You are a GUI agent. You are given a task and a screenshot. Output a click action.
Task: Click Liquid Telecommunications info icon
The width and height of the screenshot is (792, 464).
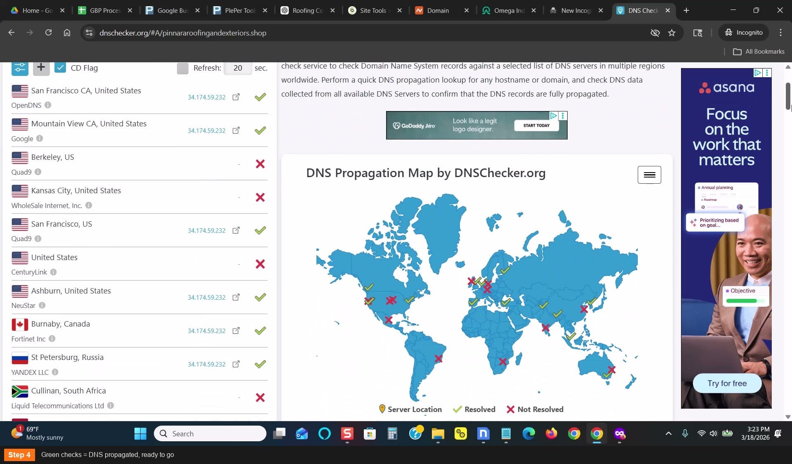(x=111, y=405)
